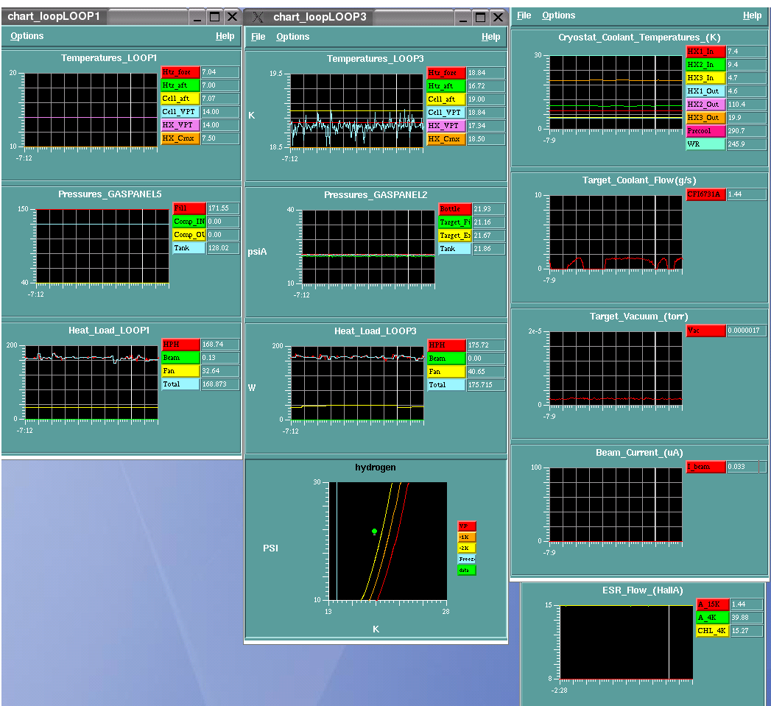Select red Htr_fore legend in Temperatures_LOOP1
This screenshot has height=706, width=771.
coord(180,72)
